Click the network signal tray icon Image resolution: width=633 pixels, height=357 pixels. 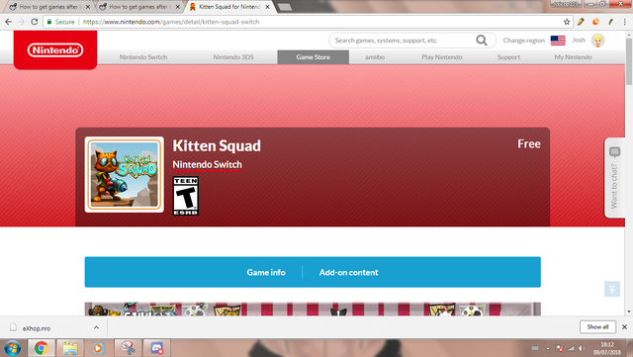tap(571, 348)
